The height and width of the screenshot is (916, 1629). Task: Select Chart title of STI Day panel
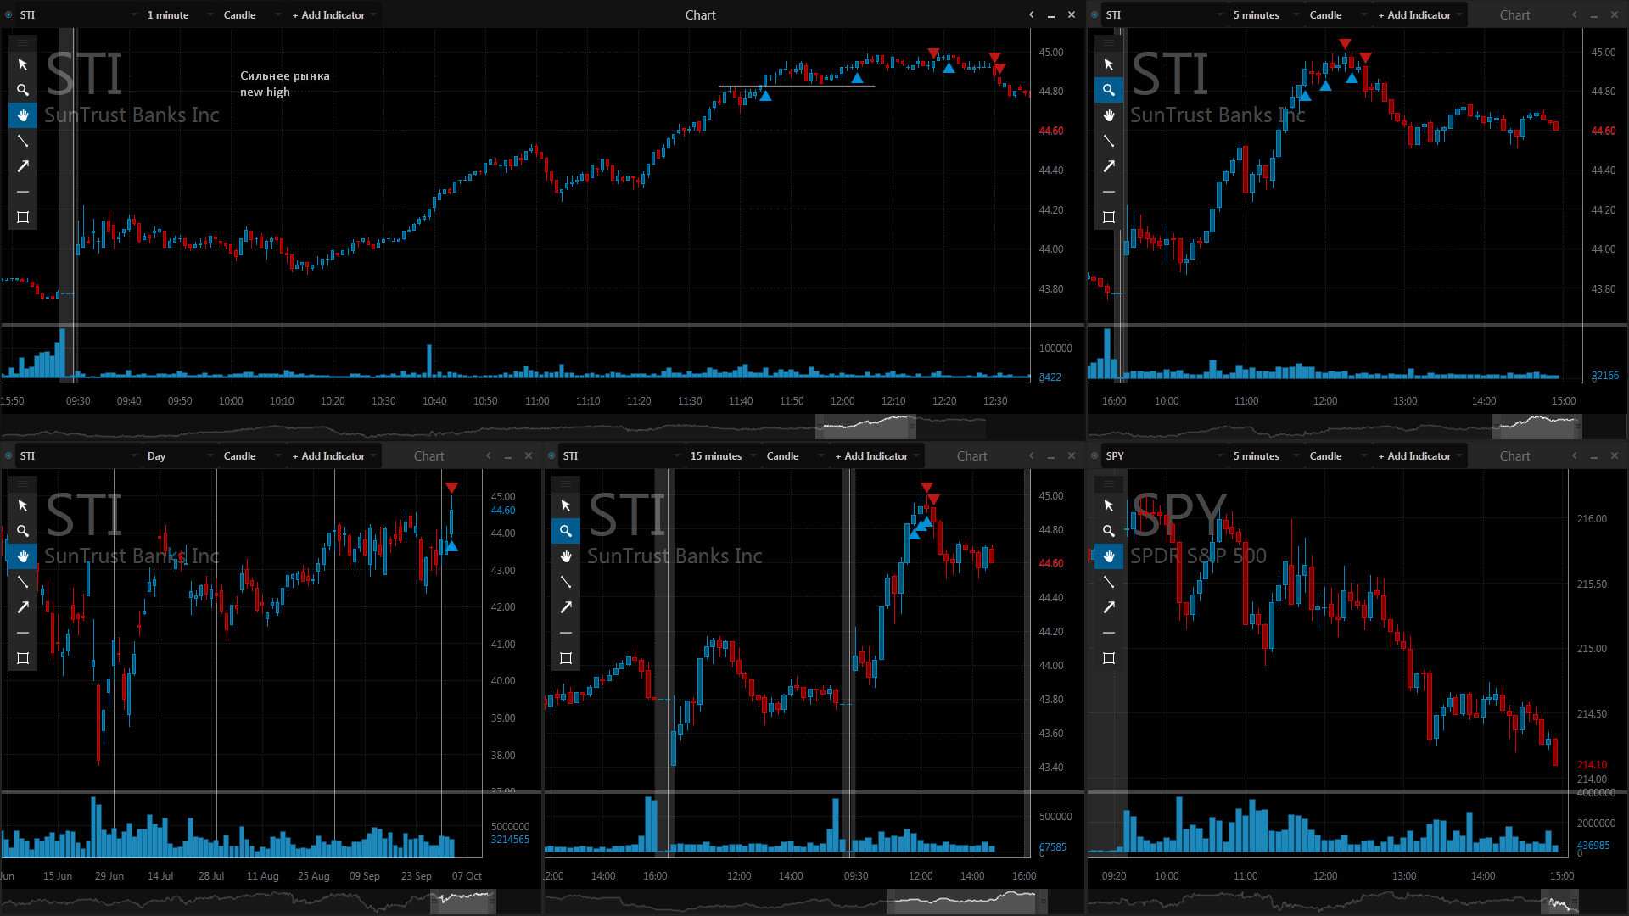pos(429,455)
